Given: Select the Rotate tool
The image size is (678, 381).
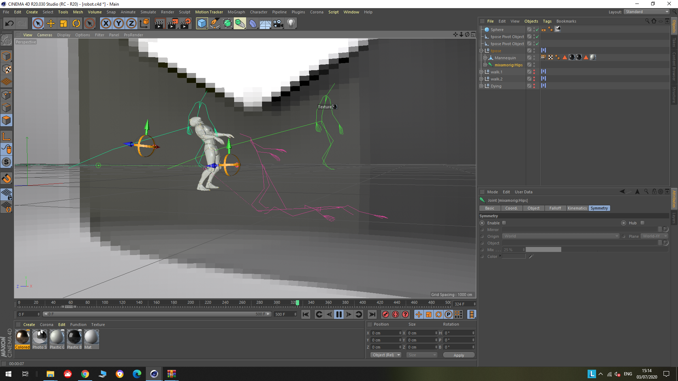Looking at the screenshot, I should tap(76, 24).
